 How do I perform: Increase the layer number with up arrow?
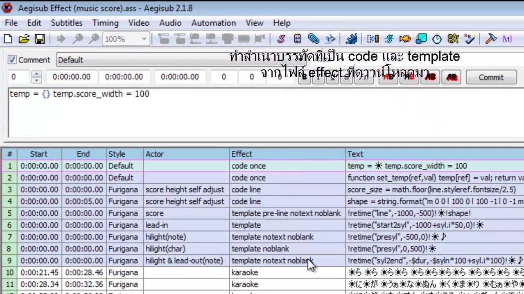tap(37, 73)
